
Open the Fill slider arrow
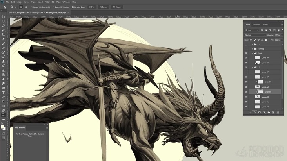[282, 40]
